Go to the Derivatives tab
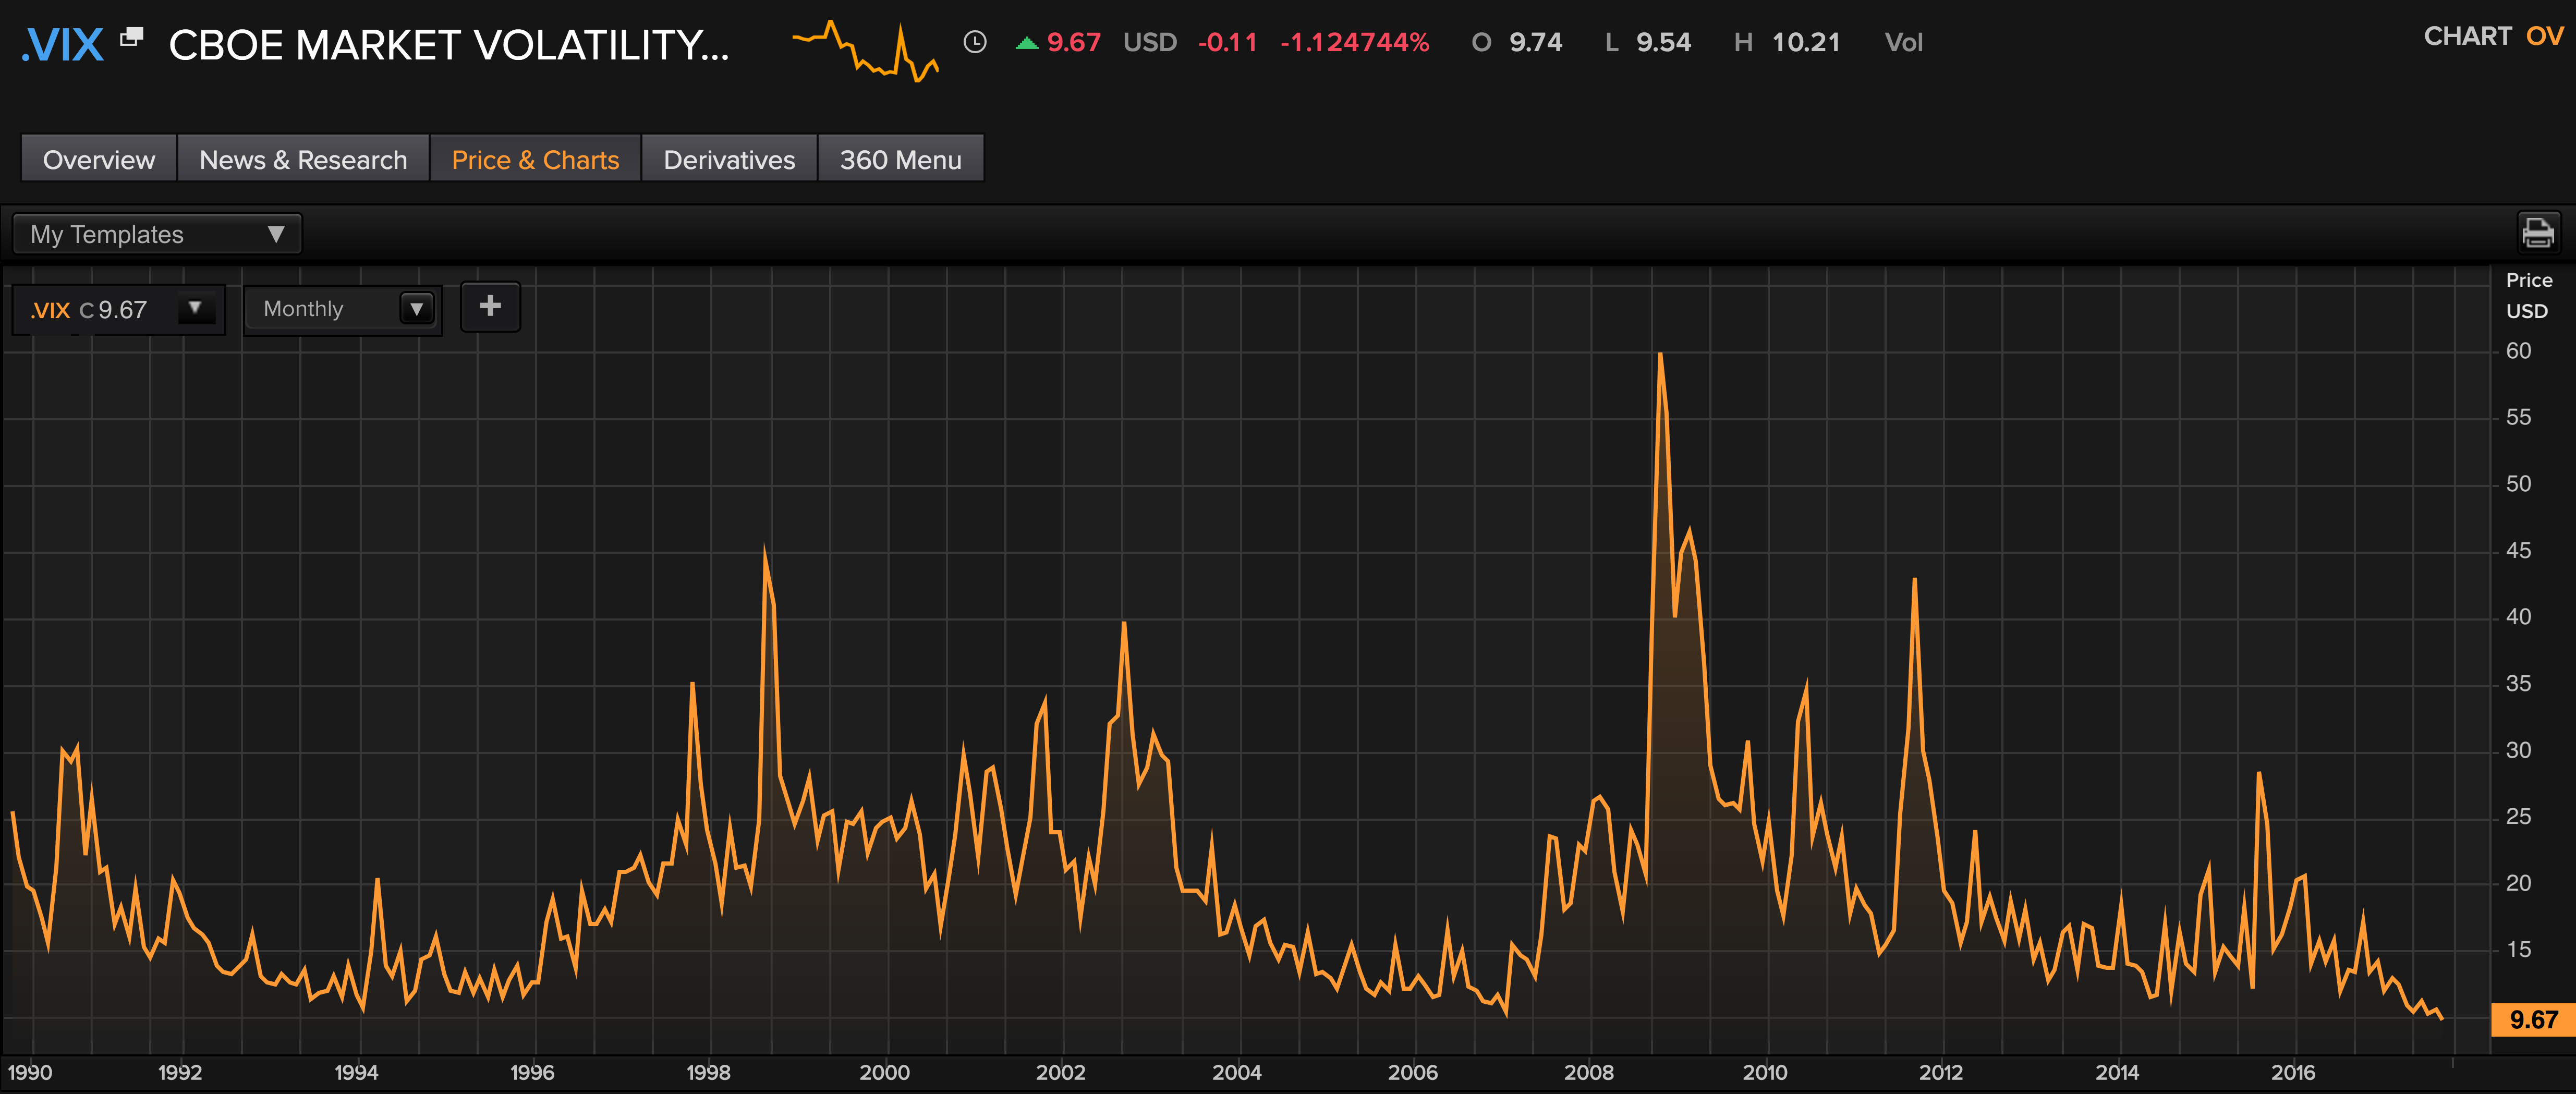 729,160
